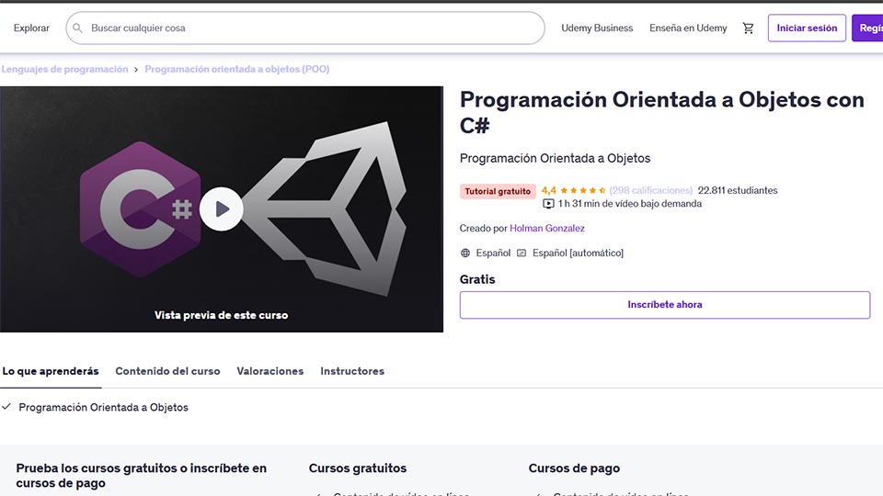Open Enseña en Udemy link
Viewport: 883px width, 496px height.
coord(688,28)
